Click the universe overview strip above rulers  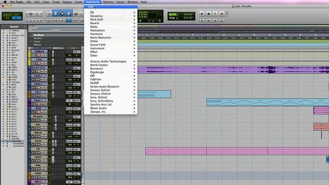(x=178, y=29)
